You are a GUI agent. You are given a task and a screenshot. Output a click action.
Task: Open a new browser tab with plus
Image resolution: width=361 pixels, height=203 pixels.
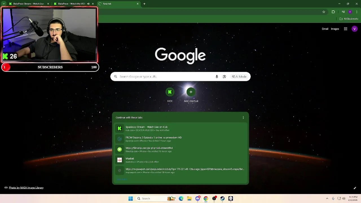pos(144,4)
